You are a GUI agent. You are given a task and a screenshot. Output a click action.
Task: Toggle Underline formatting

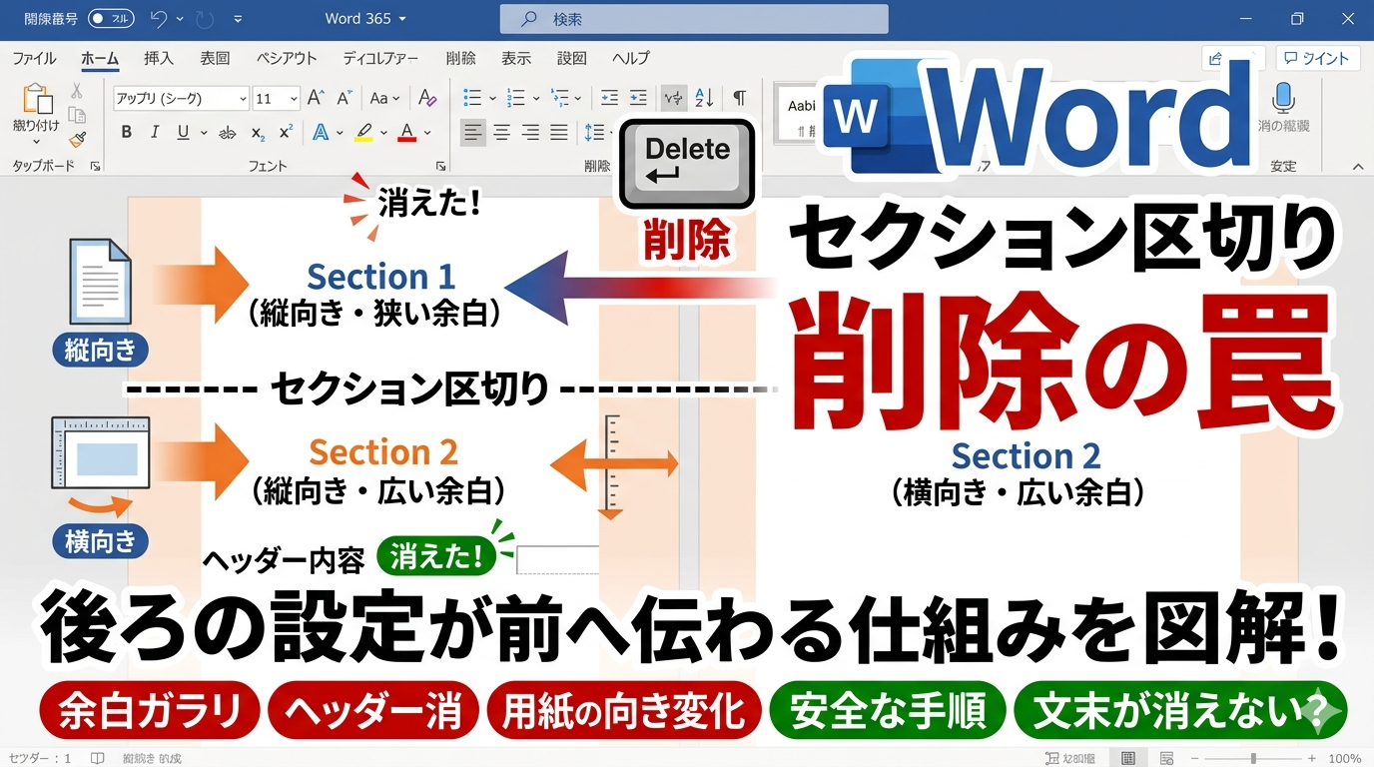pyautogui.click(x=183, y=132)
